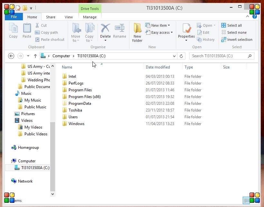The width and height of the screenshot is (264, 207).
Task: Click the Drive Tools contextual tab
Action: point(90,9)
